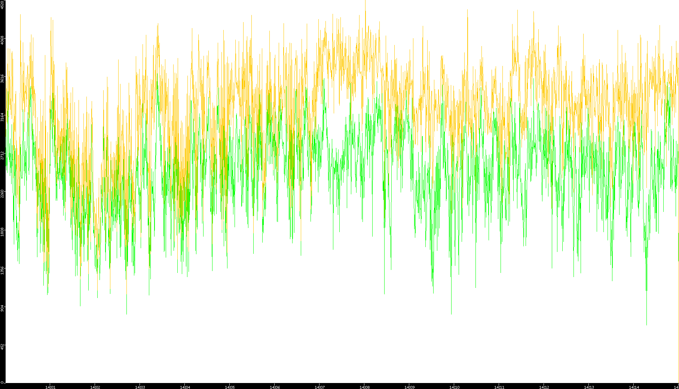Pick the 14:12 time axis label
This screenshot has height=389, width=679.
coord(544,387)
